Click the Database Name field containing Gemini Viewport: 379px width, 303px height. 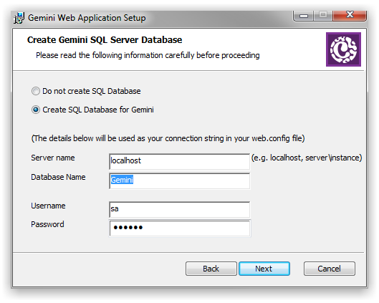click(x=179, y=181)
